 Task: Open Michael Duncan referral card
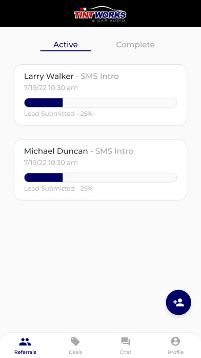(100, 170)
